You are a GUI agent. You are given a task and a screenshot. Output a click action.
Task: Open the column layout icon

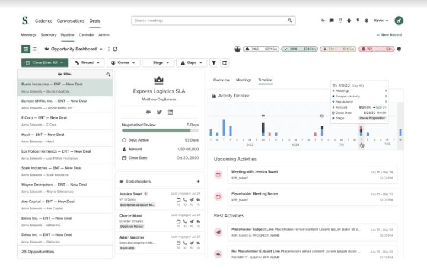pos(225,63)
